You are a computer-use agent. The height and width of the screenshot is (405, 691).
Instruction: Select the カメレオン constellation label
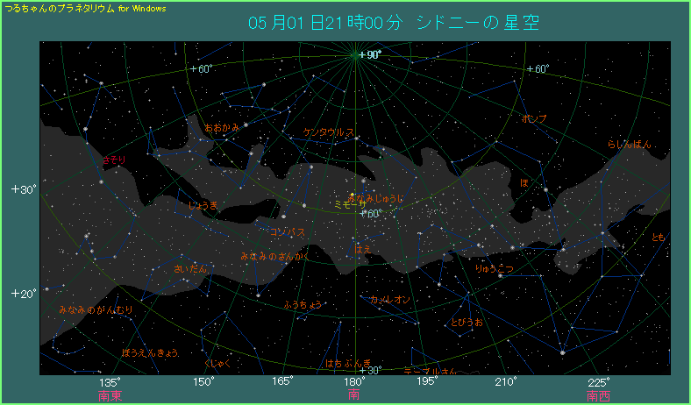click(x=389, y=300)
